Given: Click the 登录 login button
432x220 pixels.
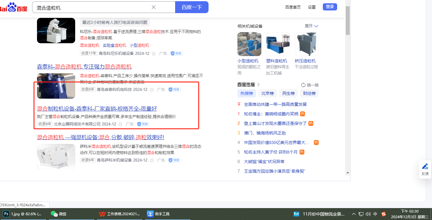Looking at the screenshot, I should point(330,7).
